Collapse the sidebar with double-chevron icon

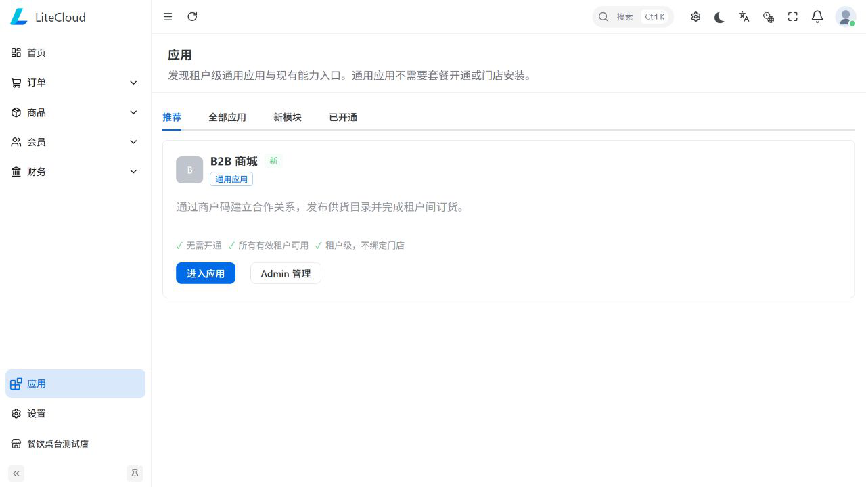[16, 473]
